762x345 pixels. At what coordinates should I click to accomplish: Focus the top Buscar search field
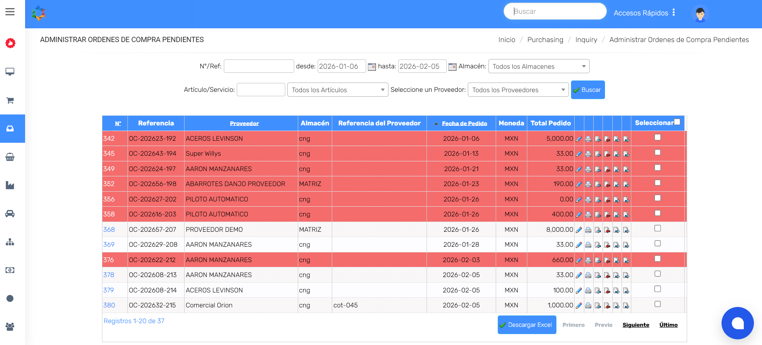[x=555, y=11]
